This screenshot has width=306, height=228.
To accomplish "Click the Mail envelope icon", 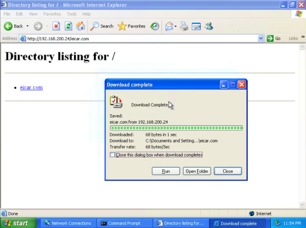I will (x=169, y=26).
